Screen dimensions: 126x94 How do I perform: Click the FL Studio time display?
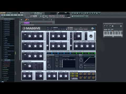(x=37, y=13)
